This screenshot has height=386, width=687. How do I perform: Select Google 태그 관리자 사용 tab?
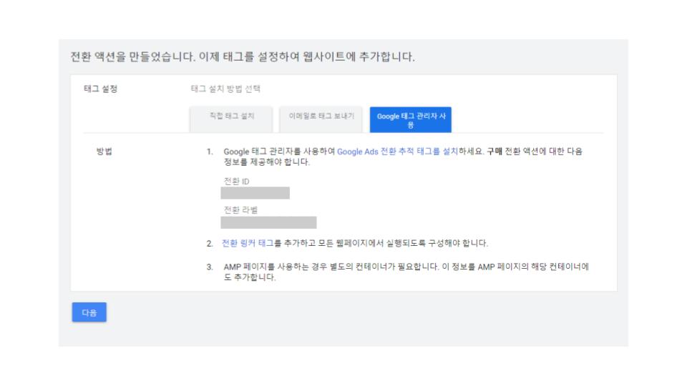411,119
